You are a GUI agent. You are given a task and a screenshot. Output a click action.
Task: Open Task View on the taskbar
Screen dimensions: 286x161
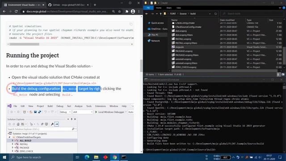pos(77,157)
